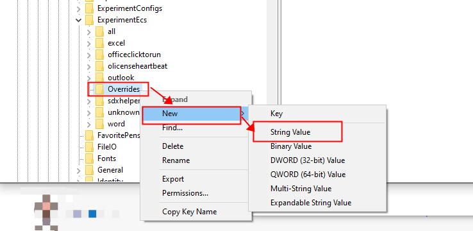Select the 'all' key label
This screenshot has height=231, width=473.
coord(112,31)
